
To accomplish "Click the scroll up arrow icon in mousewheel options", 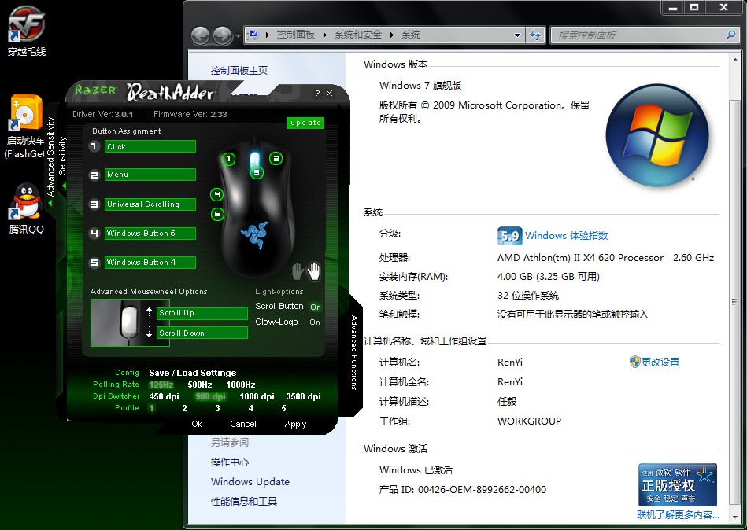I will [149, 313].
